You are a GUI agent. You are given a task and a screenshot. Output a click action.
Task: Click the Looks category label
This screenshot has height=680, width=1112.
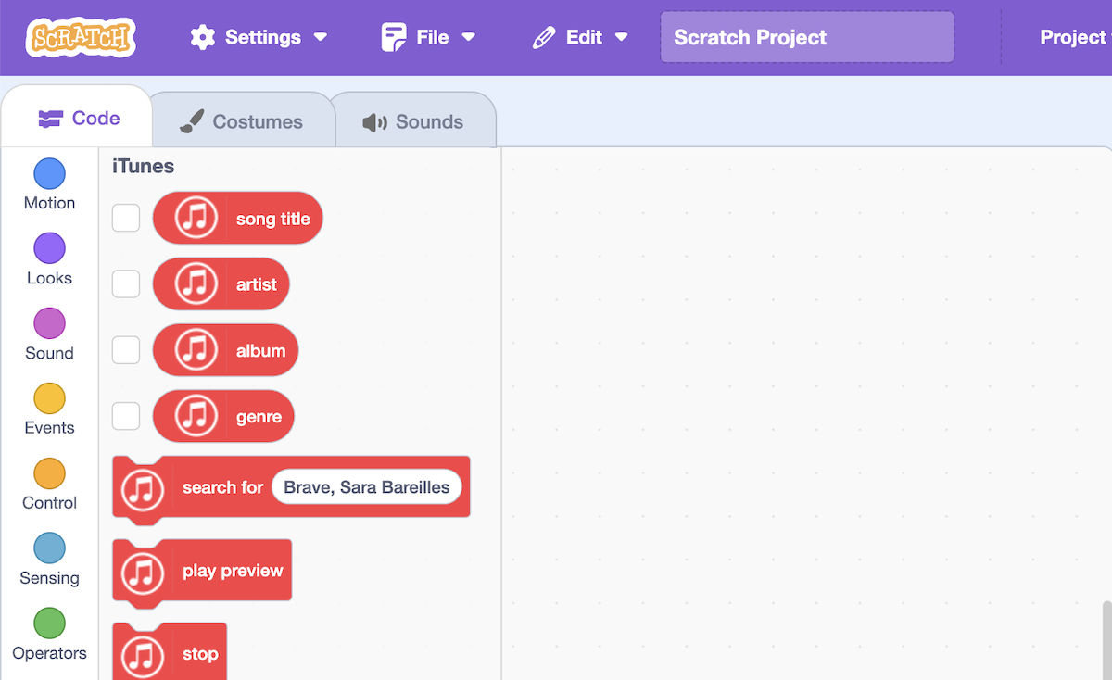(50, 278)
